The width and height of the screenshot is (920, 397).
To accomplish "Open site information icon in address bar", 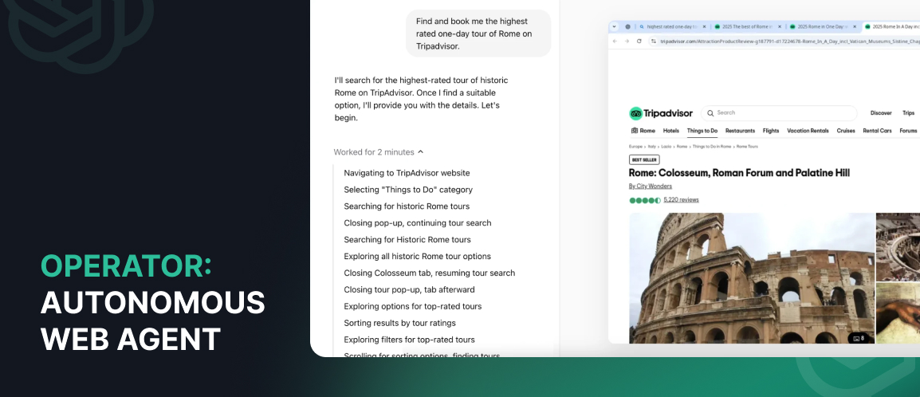I will (x=654, y=41).
